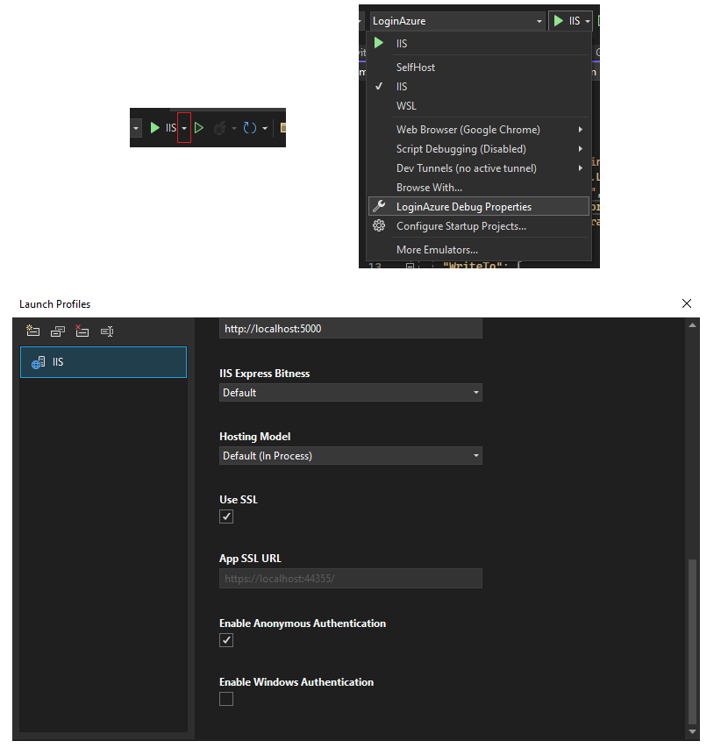The width and height of the screenshot is (721, 748).
Task: Open LoginAzure Debug Properties
Action: point(479,207)
